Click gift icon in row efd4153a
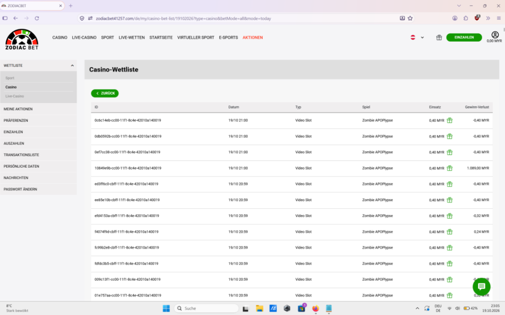 (x=449, y=216)
